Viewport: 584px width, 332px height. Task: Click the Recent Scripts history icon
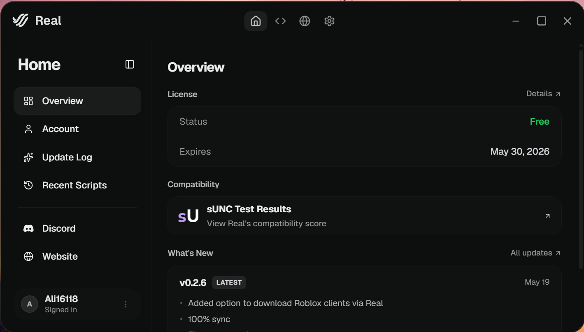[x=28, y=185]
